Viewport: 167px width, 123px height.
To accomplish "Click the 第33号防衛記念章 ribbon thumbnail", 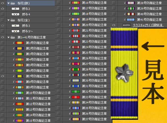I will [76, 97].
